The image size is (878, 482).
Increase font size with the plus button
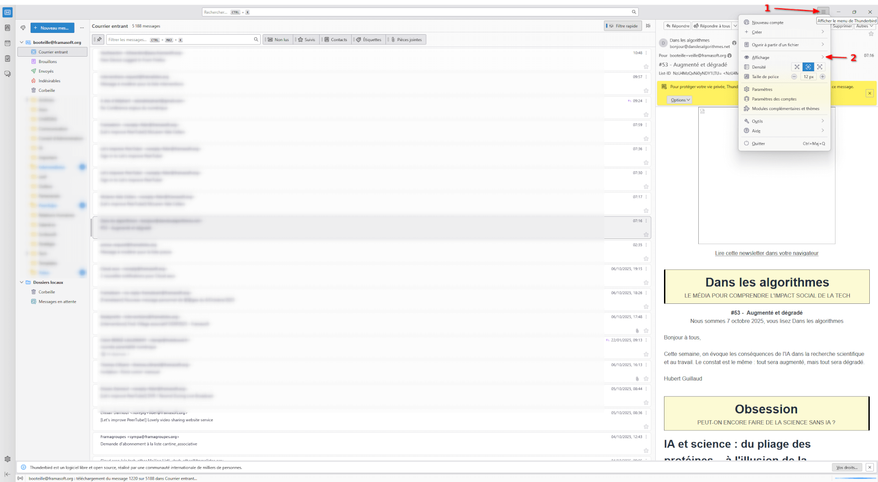coord(822,77)
